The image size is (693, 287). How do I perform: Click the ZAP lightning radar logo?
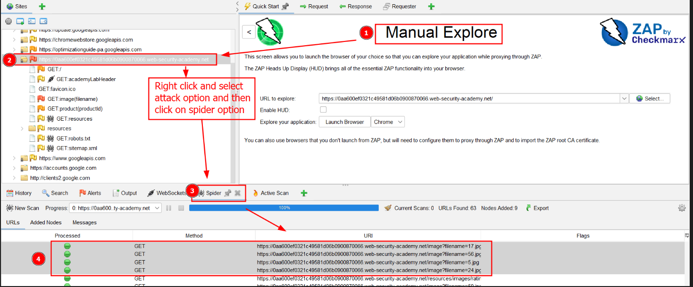click(x=270, y=31)
